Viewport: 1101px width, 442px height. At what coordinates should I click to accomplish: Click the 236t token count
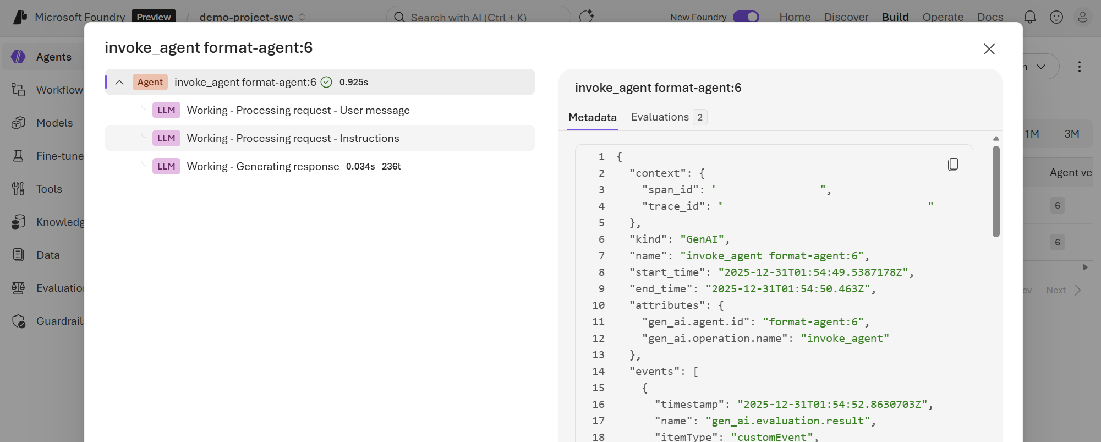point(391,166)
